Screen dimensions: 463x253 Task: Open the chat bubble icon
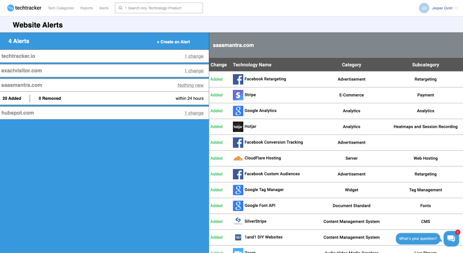pyautogui.click(x=451, y=239)
